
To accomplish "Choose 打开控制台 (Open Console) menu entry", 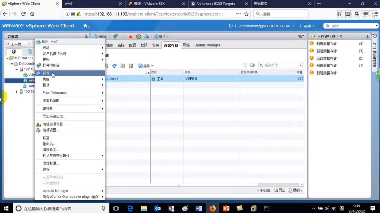I will [x=70, y=65].
